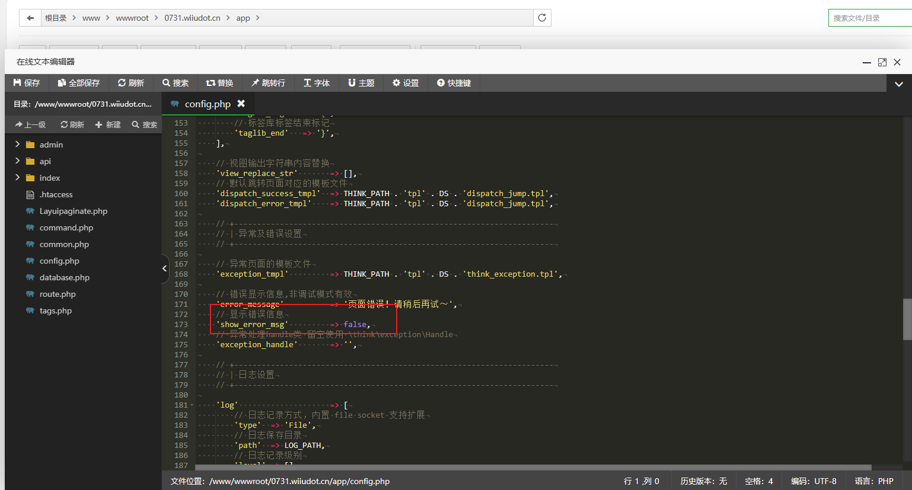This screenshot has width=912, height=490.
Task: Expand the index folder
Action: click(17, 178)
